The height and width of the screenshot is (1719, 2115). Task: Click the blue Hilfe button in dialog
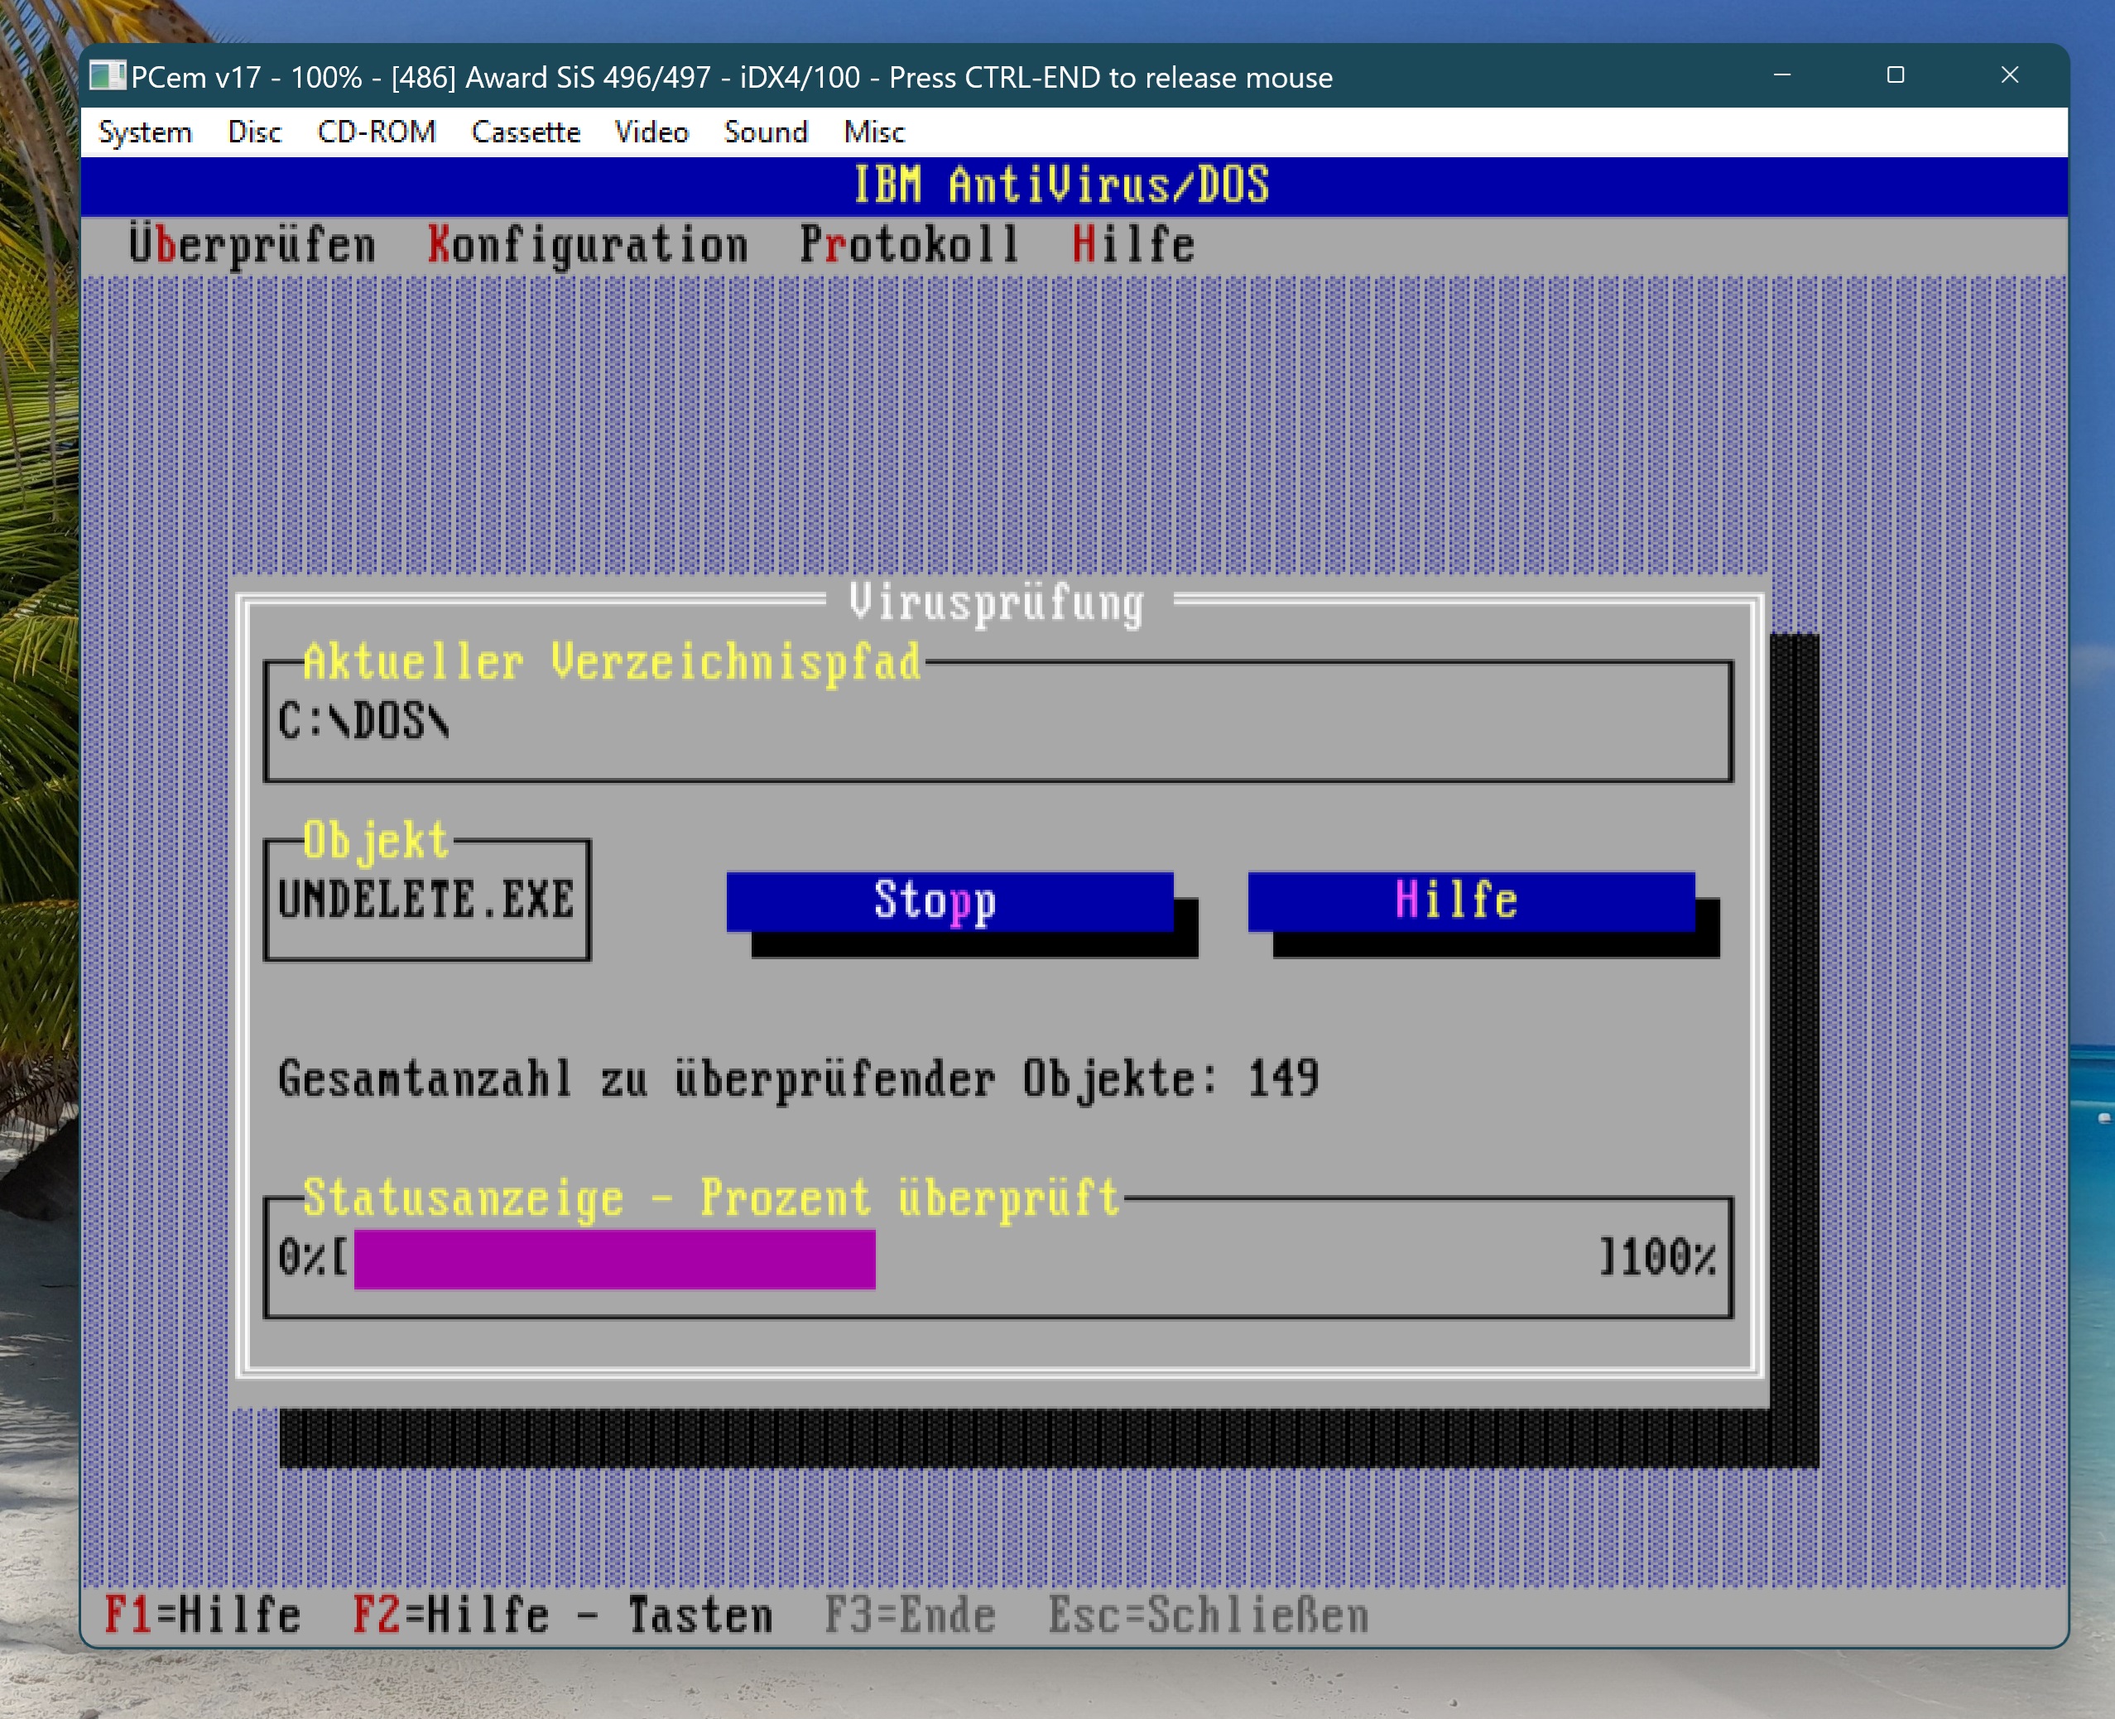tap(1471, 901)
